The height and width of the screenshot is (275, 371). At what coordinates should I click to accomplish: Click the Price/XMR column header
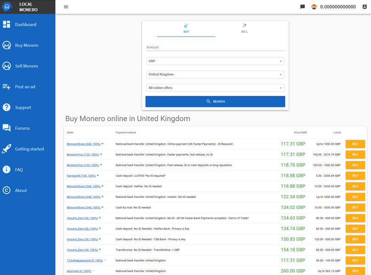coord(300,133)
